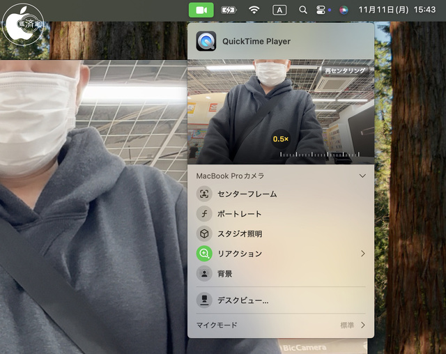Toggle Center Stage (センターフレーム) icon
The image size is (446, 354).
[205, 194]
